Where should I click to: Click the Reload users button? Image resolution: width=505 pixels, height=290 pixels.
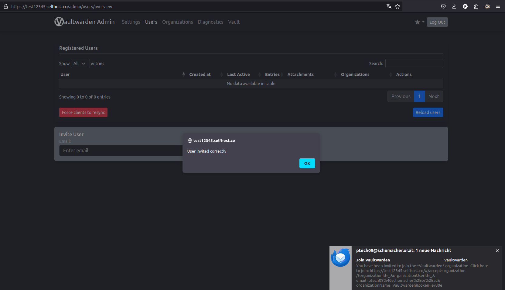[x=428, y=112]
